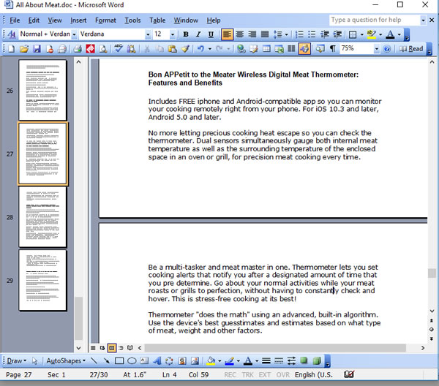Screen dimensions: 439x386
Task: Open the Draw menu button
Action: [16, 361]
